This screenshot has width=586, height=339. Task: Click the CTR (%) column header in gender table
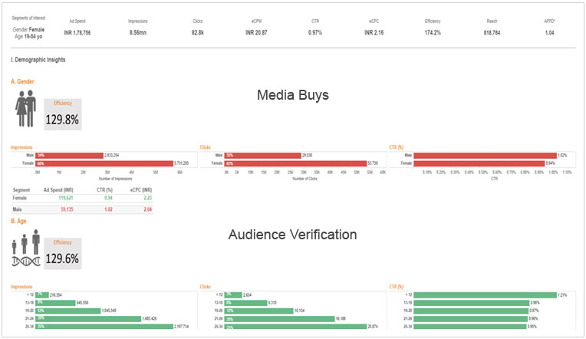(104, 190)
